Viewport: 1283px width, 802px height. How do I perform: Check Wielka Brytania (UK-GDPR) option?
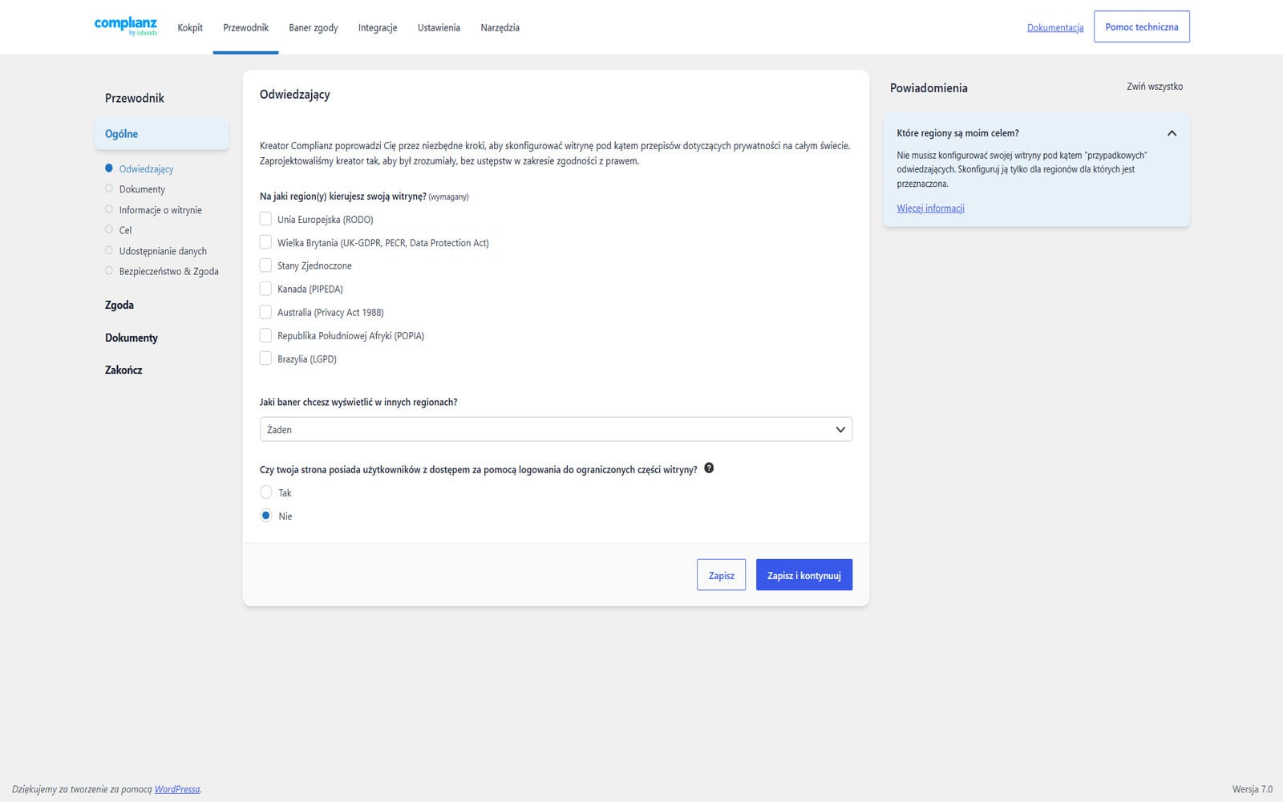(265, 242)
